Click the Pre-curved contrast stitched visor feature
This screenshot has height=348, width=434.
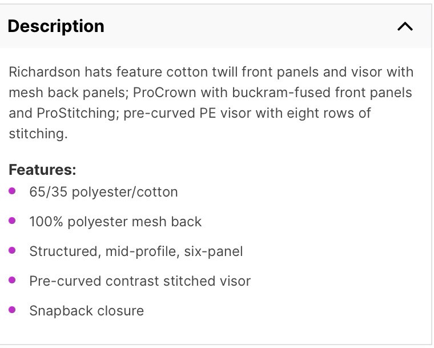(x=140, y=281)
